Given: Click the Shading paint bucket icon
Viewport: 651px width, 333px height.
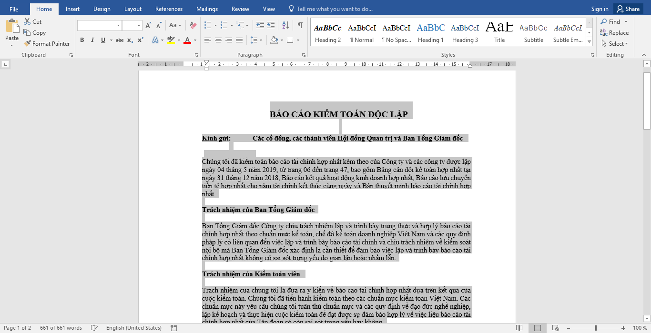Looking at the screenshot, I should click(274, 40).
